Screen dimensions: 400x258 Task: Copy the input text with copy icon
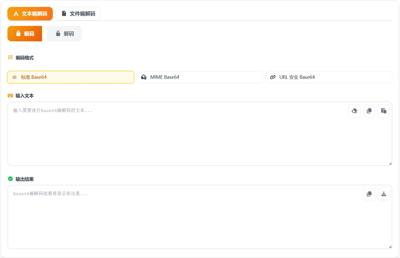tap(369, 111)
